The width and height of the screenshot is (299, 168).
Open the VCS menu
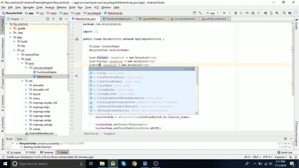tap(96, 7)
